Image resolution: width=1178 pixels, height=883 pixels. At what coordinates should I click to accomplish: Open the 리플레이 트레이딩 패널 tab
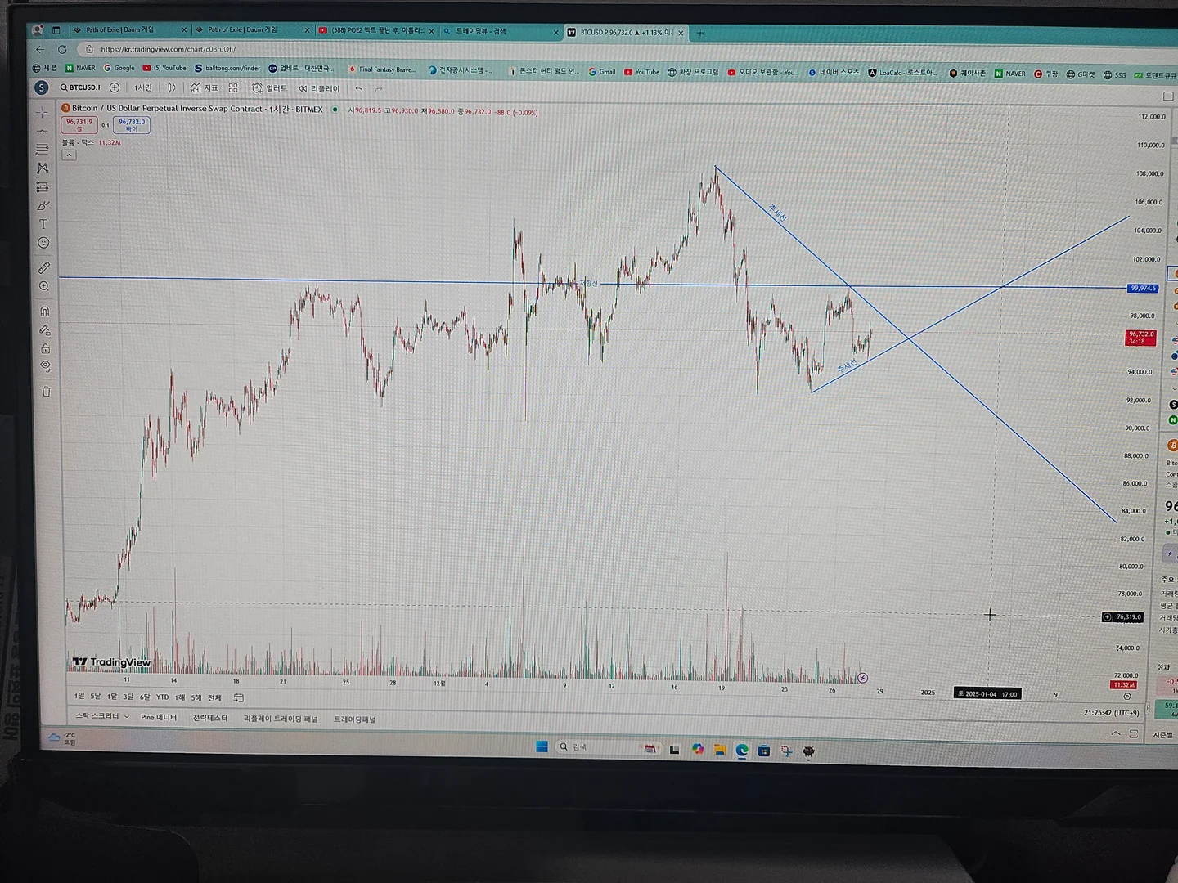pyautogui.click(x=281, y=719)
